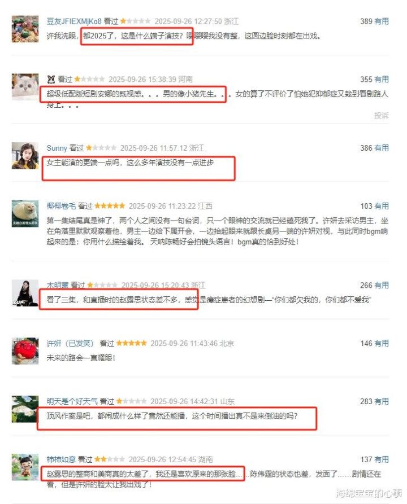
Task: Open 木明薰 user profile link
Action: pos(58,285)
